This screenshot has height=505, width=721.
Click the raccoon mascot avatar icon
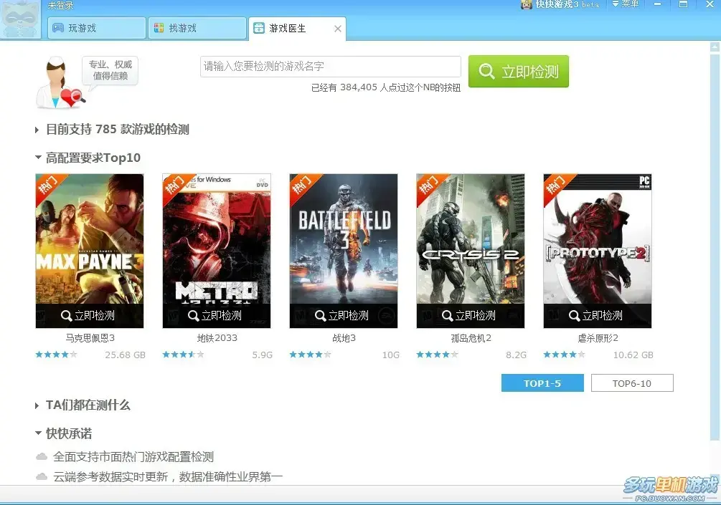click(x=20, y=19)
